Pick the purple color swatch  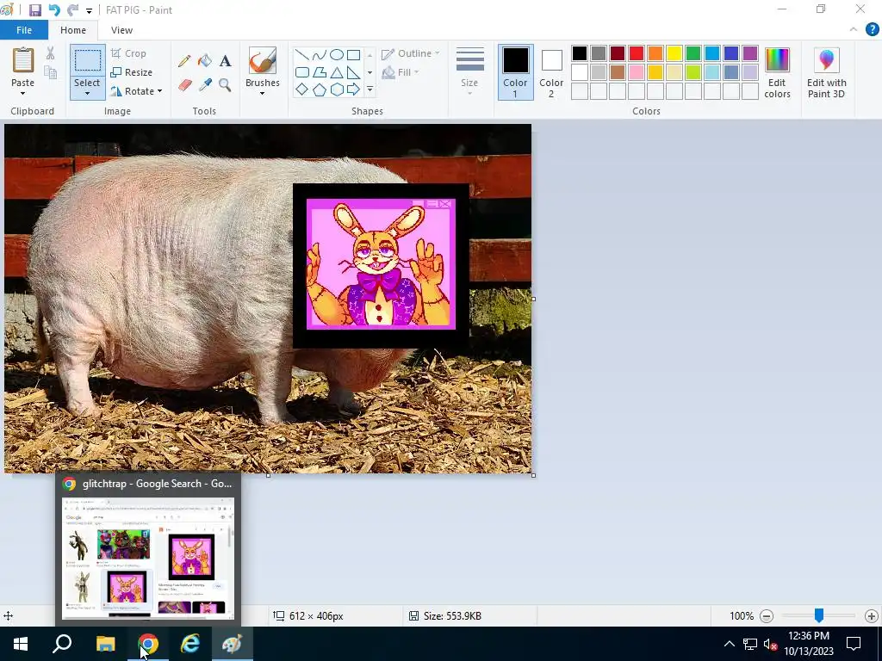(x=750, y=53)
